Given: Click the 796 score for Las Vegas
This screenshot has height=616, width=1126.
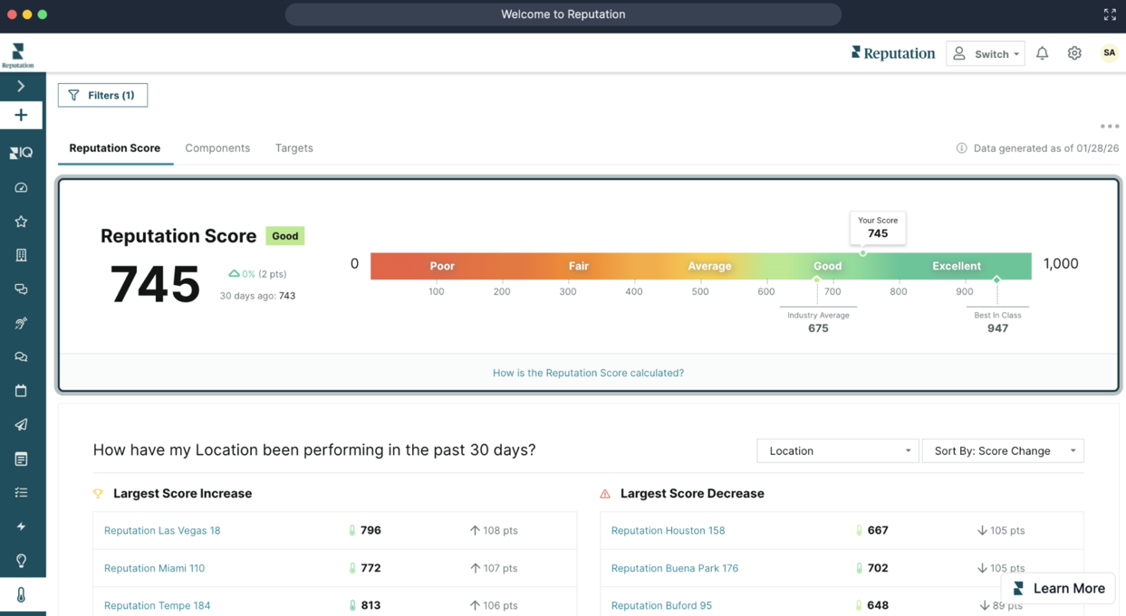Looking at the screenshot, I should (371, 531).
